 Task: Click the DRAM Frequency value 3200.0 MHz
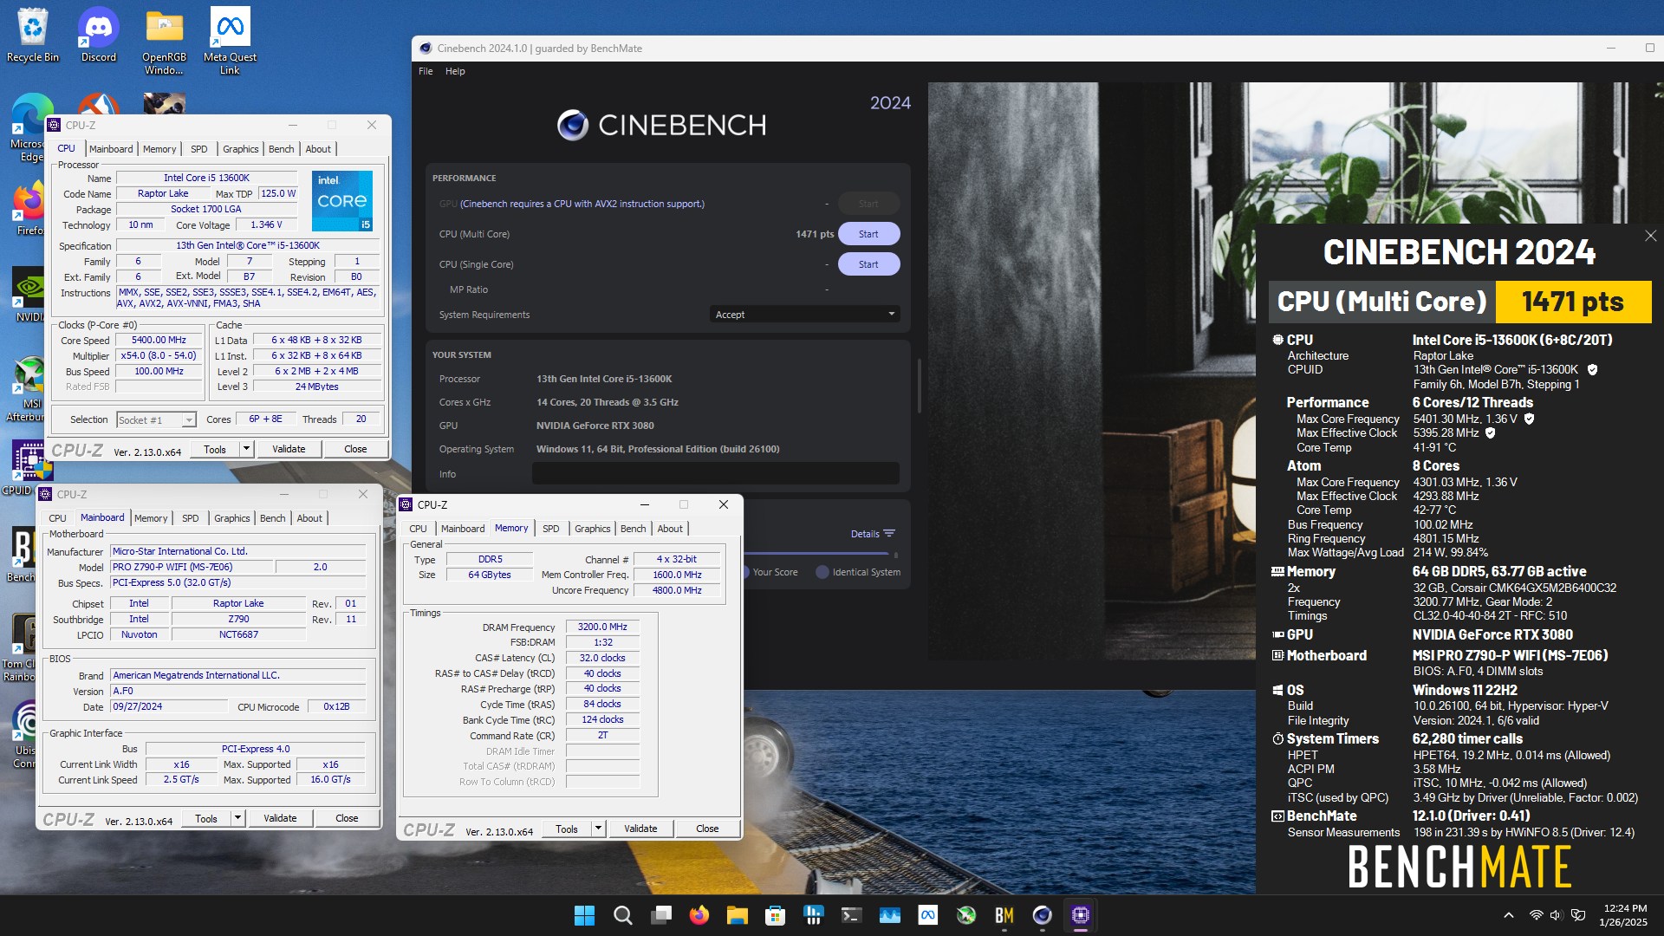click(x=602, y=627)
